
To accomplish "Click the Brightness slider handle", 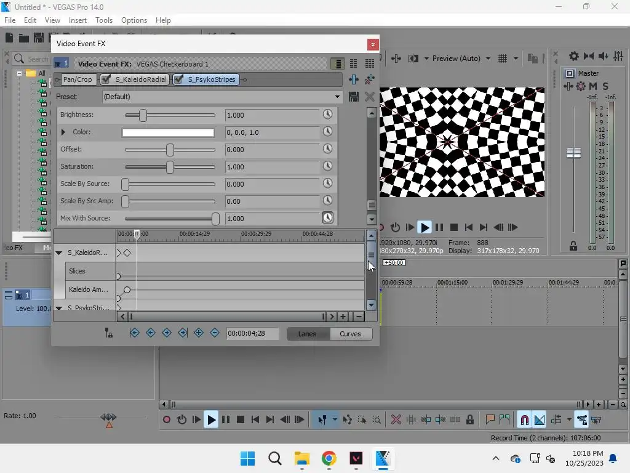I will click(x=143, y=115).
